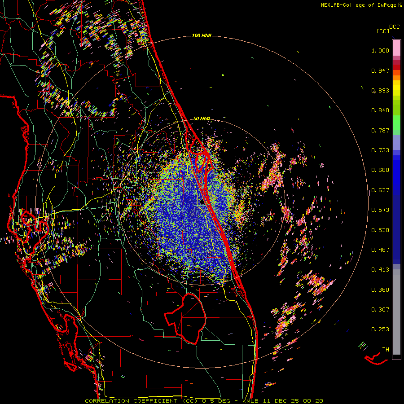Pick the bright green swatch below 0.840

click(396, 123)
